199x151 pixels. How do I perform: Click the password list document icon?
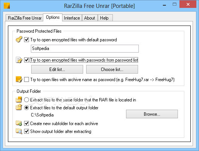19,60
